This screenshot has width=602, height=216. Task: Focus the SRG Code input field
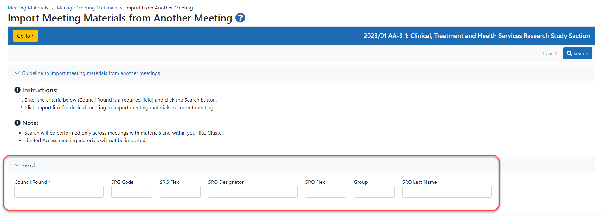[x=131, y=192]
